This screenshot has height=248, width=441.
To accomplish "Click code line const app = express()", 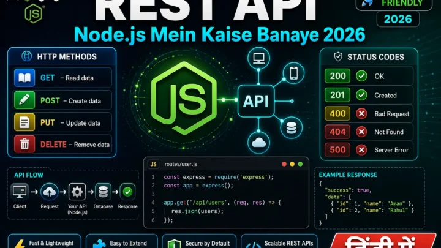I will coord(198,186).
